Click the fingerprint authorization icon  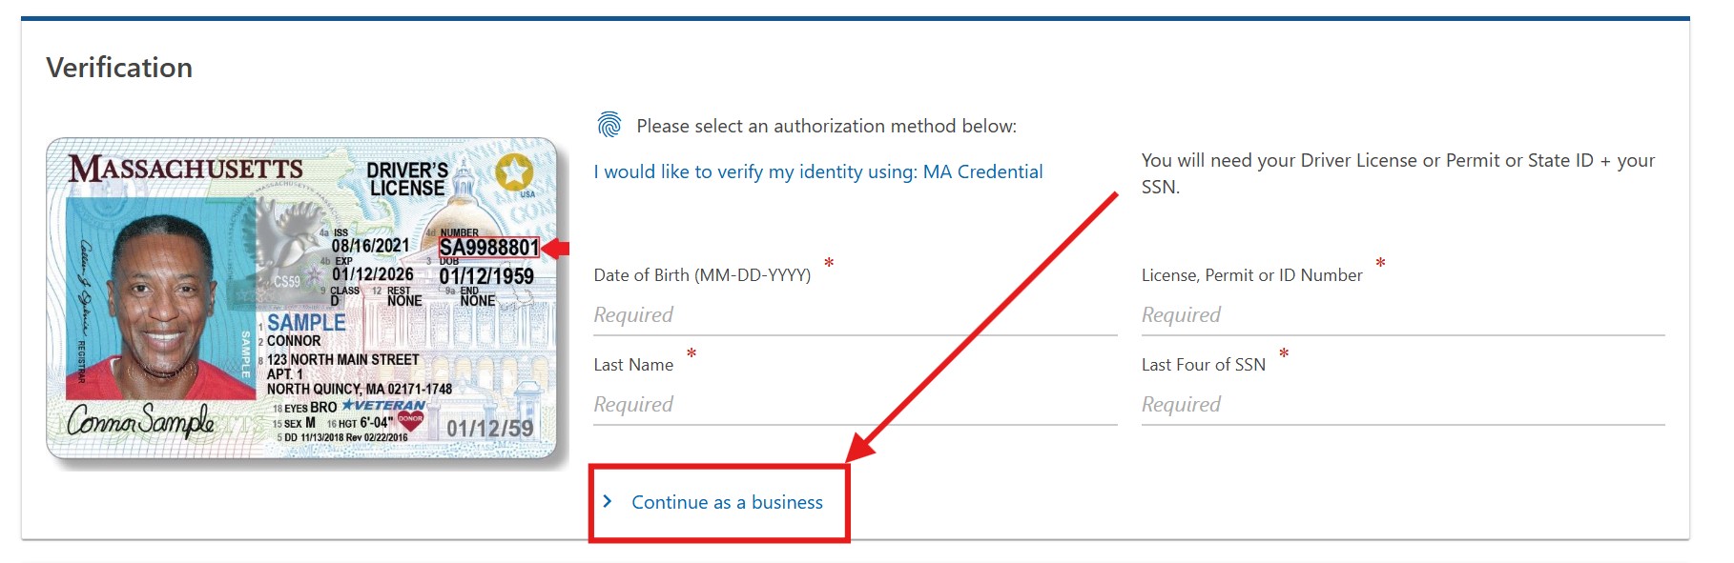(609, 125)
